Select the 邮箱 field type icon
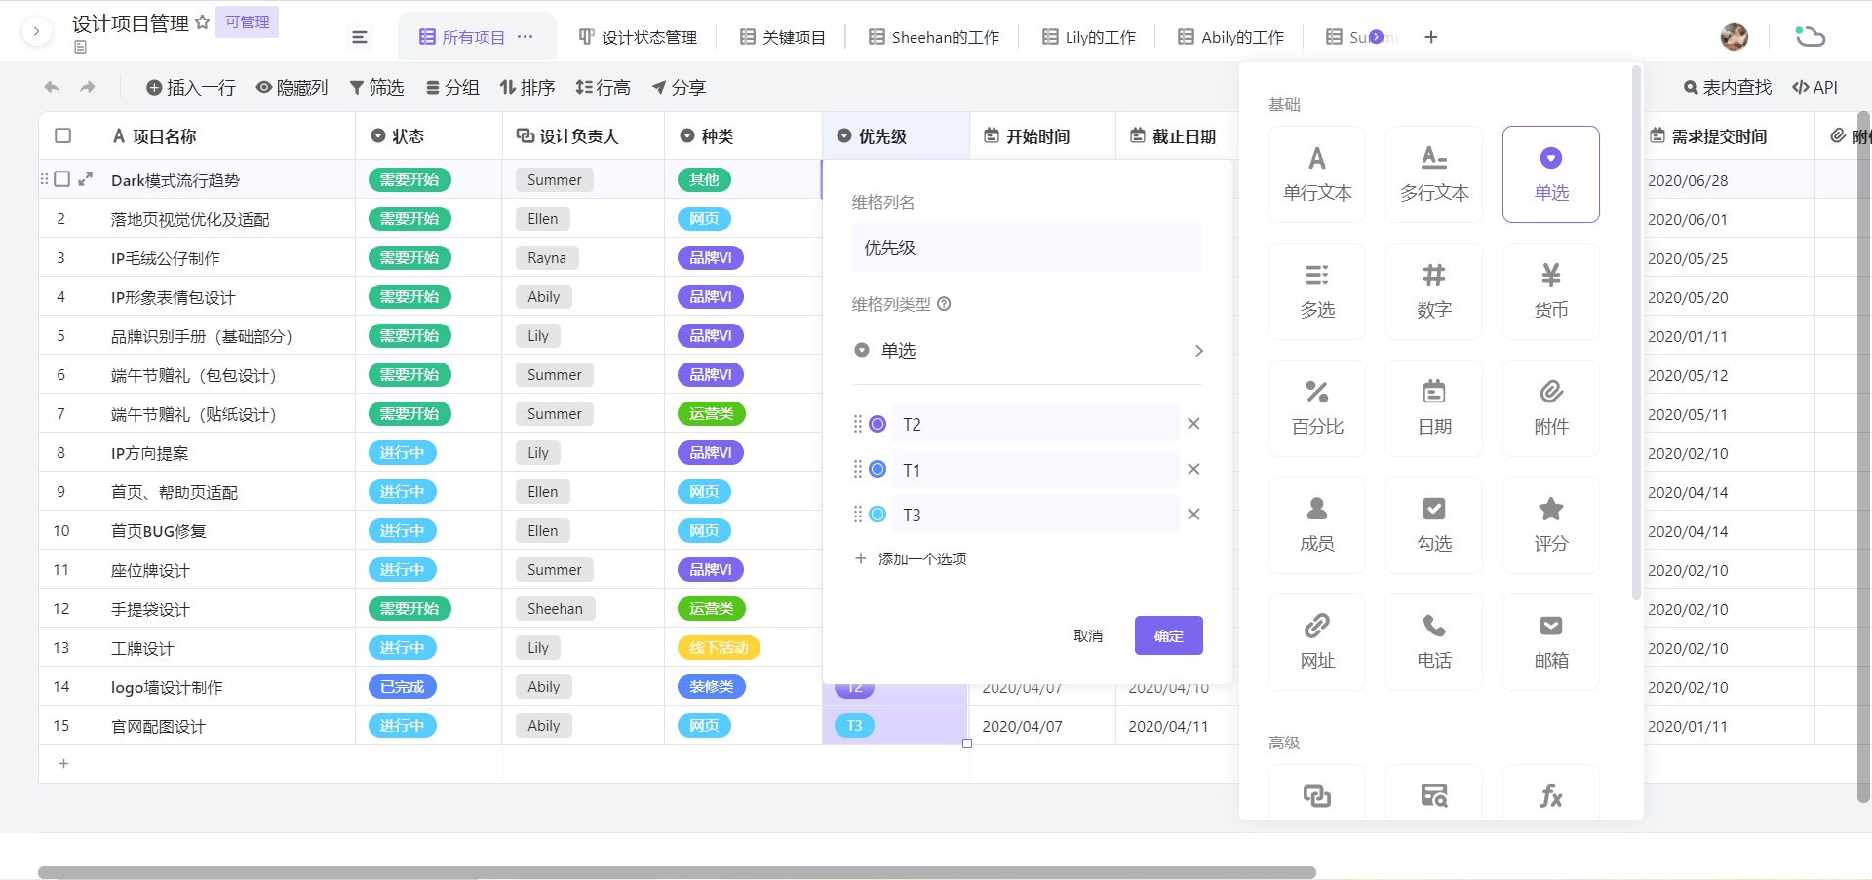Screen dimensions: 1872x880 point(1550,641)
